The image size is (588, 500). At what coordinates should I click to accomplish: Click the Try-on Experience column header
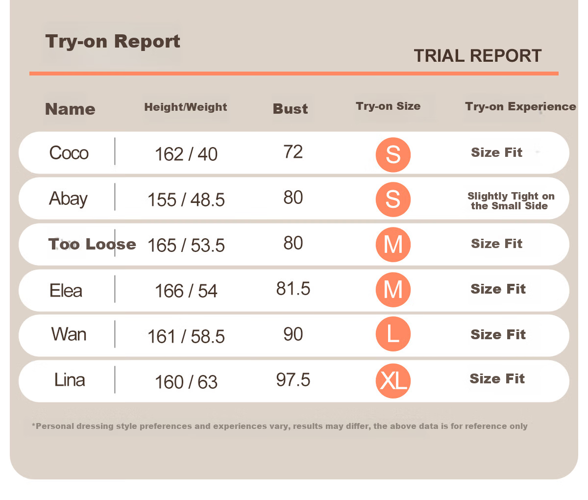[521, 107]
